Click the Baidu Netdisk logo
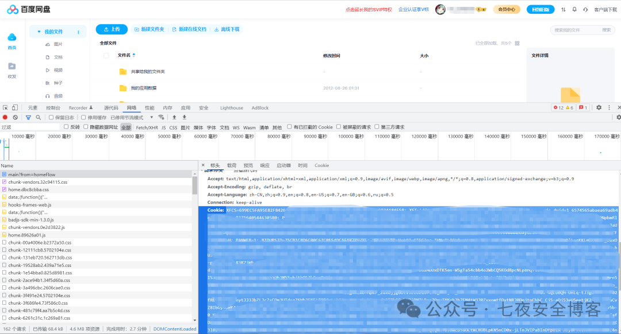The height and width of the screenshot is (334, 621). coord(29,9)
